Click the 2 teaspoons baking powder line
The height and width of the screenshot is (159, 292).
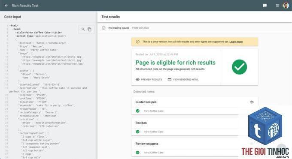42,144
